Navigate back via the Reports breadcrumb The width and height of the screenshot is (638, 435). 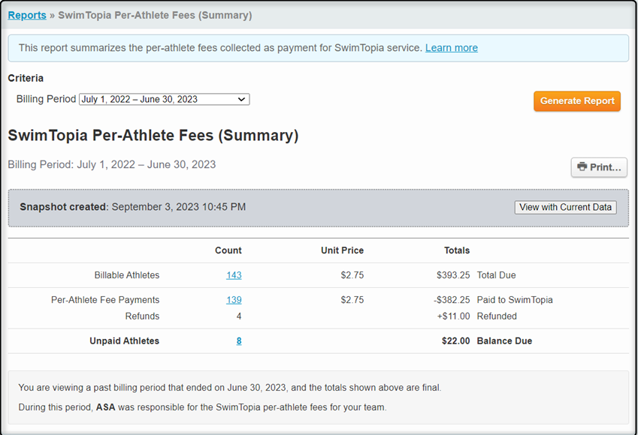[26, 15]
